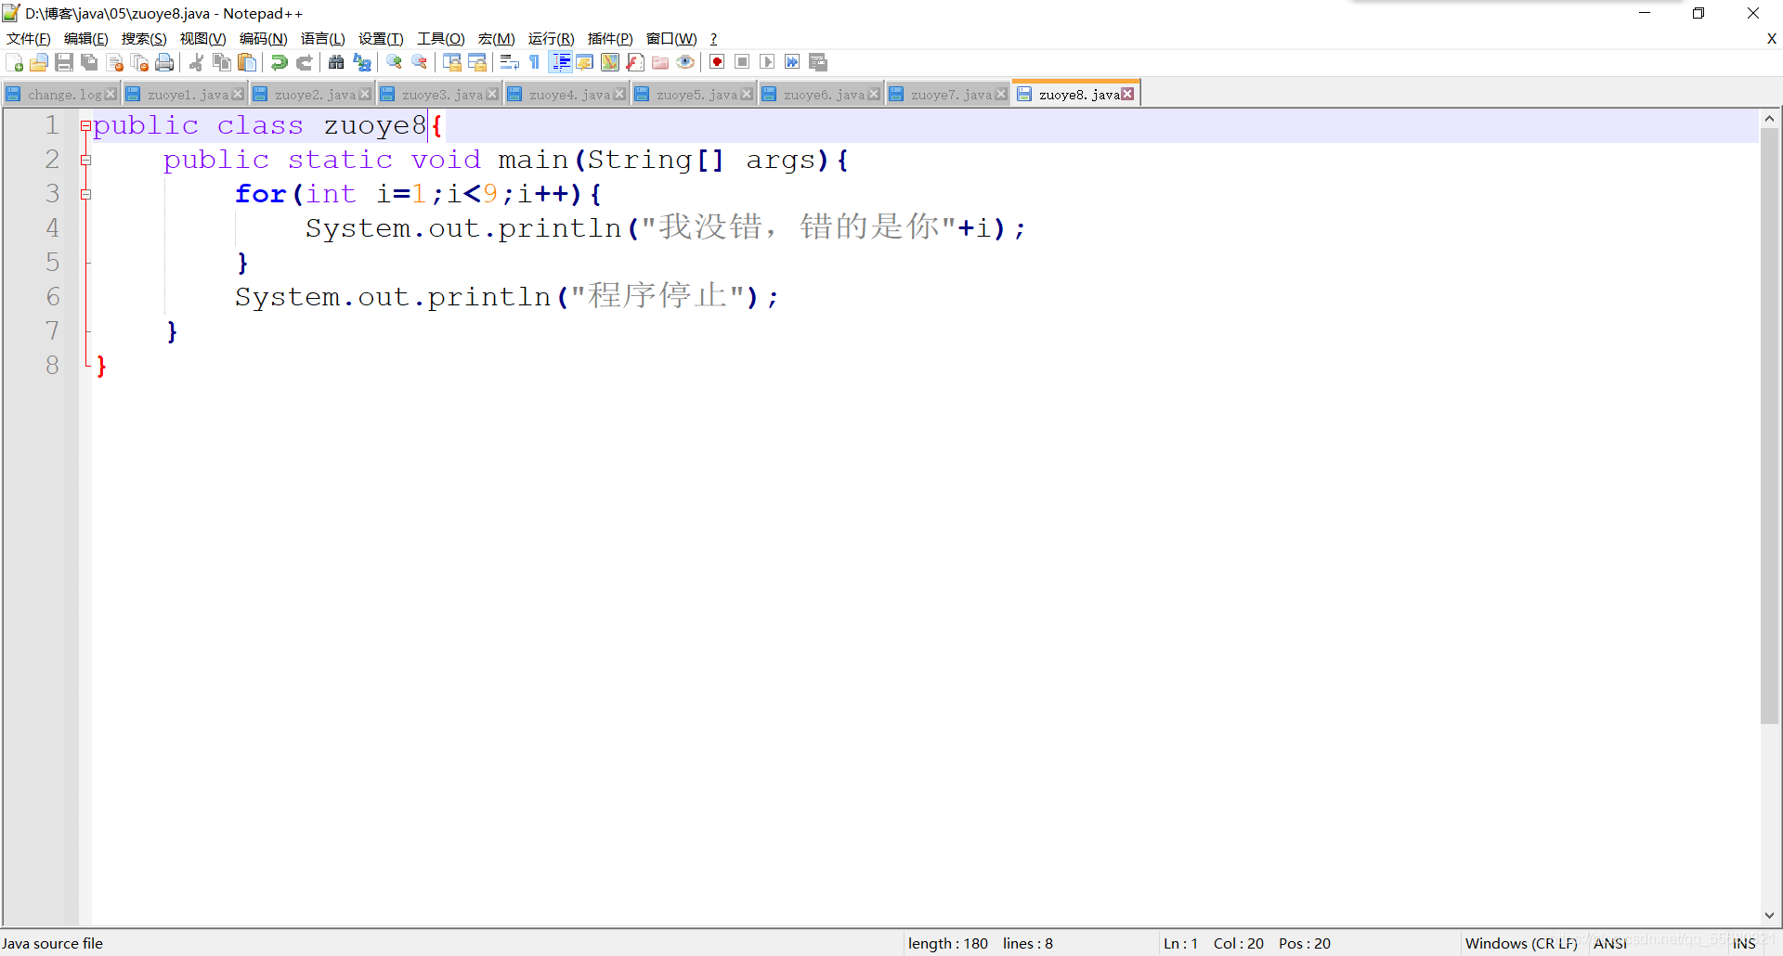The image size is (1783, 956).
Task: Toggle synchronized vertical scrolling
Action: pos(452,62)
